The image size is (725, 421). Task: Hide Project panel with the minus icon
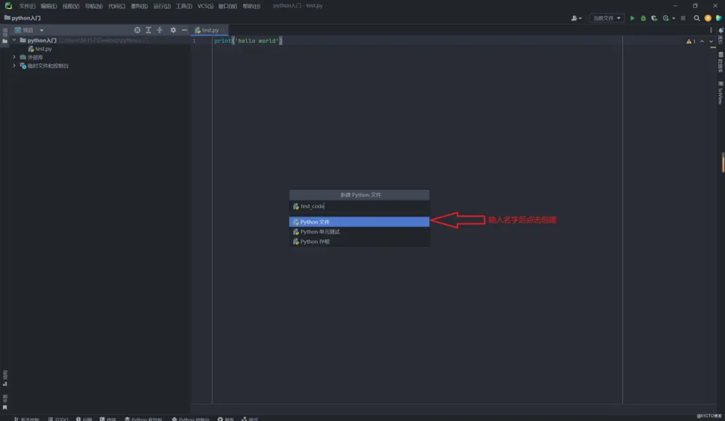pos(184,30)
